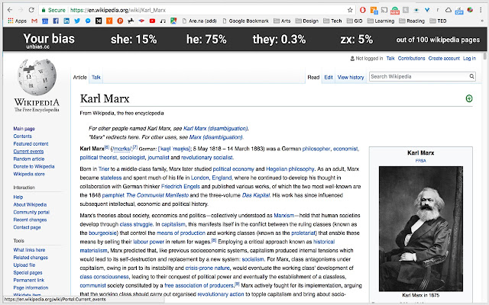
Task: Open the Current events sidebar link
Action: click(28, 151)
